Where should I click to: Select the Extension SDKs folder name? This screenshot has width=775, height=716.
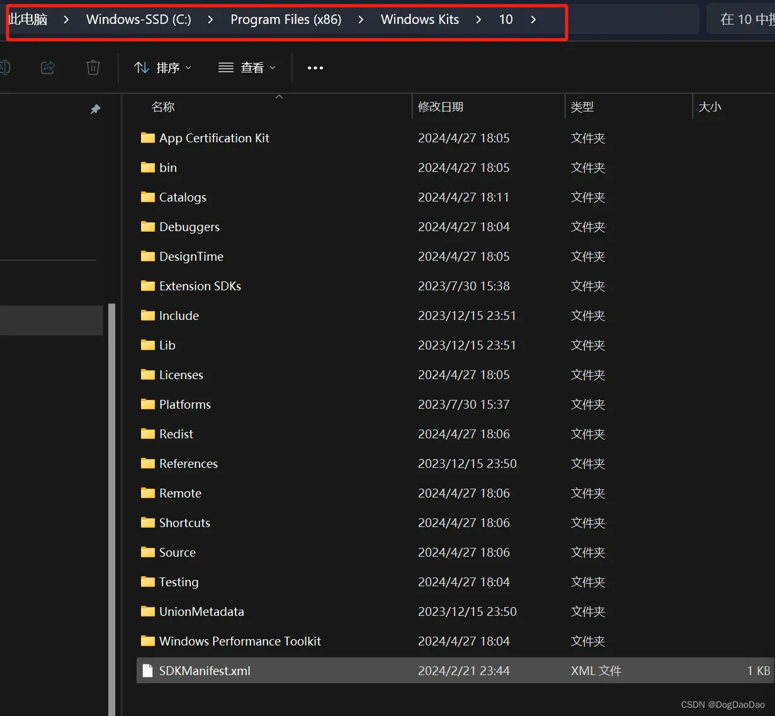coord(200,286)
